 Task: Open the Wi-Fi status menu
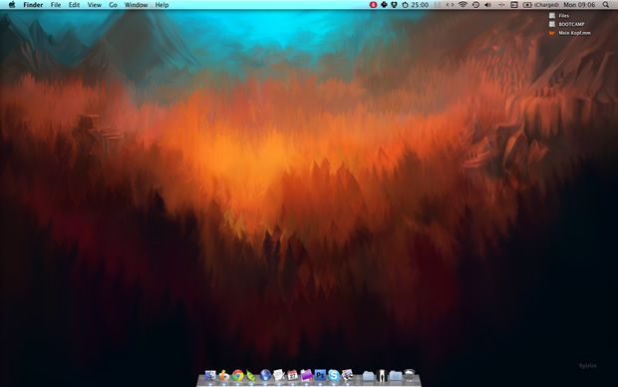(463, 5)
